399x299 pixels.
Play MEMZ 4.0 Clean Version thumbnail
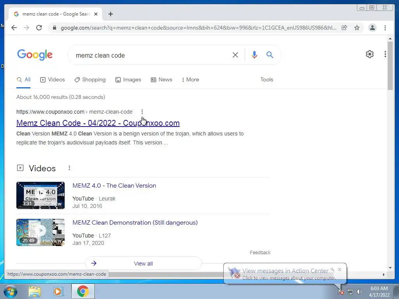(x=41, y=195)
